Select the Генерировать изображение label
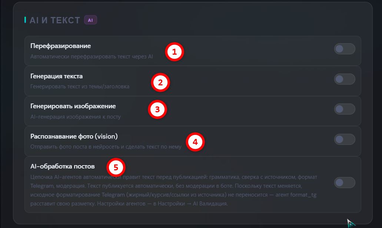Viewport: 382px width, 228px height. (73, 106)
